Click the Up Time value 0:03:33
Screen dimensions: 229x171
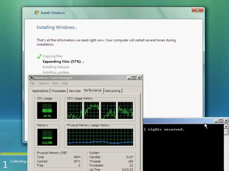pyautogui.click(x=127, y=170)
